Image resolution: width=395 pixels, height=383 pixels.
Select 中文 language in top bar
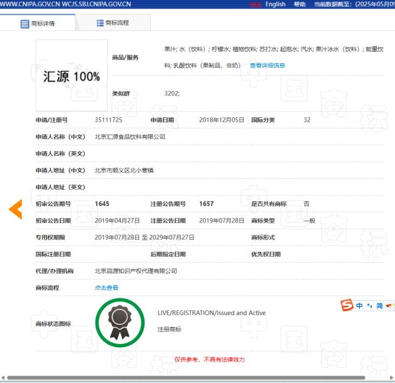tap(255, 4)
